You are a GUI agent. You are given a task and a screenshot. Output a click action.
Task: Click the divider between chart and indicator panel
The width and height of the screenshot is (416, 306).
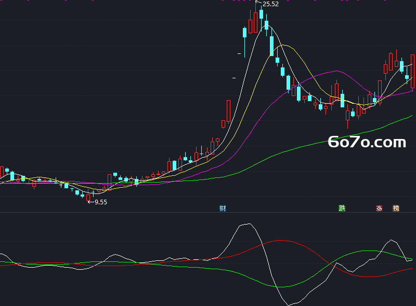click(208, 212)
